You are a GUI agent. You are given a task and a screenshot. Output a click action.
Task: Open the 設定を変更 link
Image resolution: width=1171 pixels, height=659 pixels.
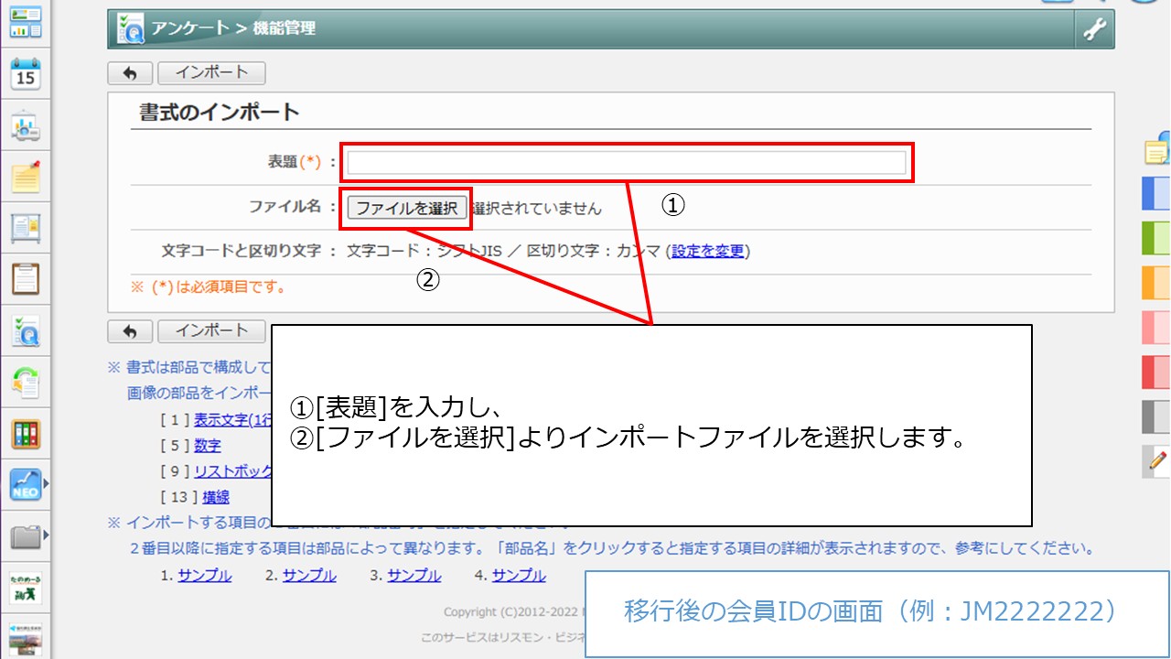click(708, 251)
